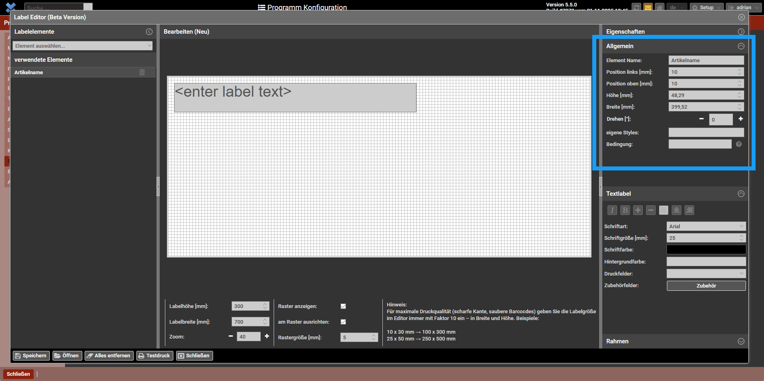This screenshot has height=381, width=764.
Task: Click the Element Name input field
Action: pos(706,60)
